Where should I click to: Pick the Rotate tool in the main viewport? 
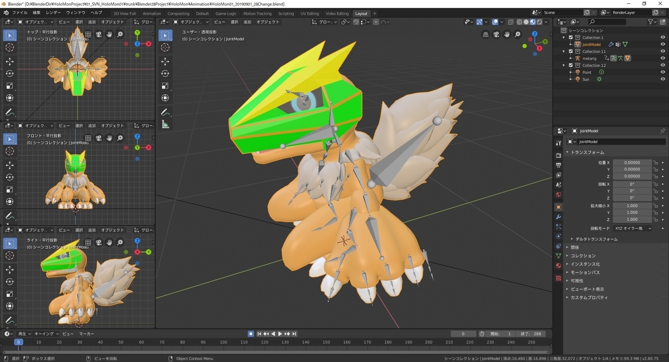pos(166,74)
